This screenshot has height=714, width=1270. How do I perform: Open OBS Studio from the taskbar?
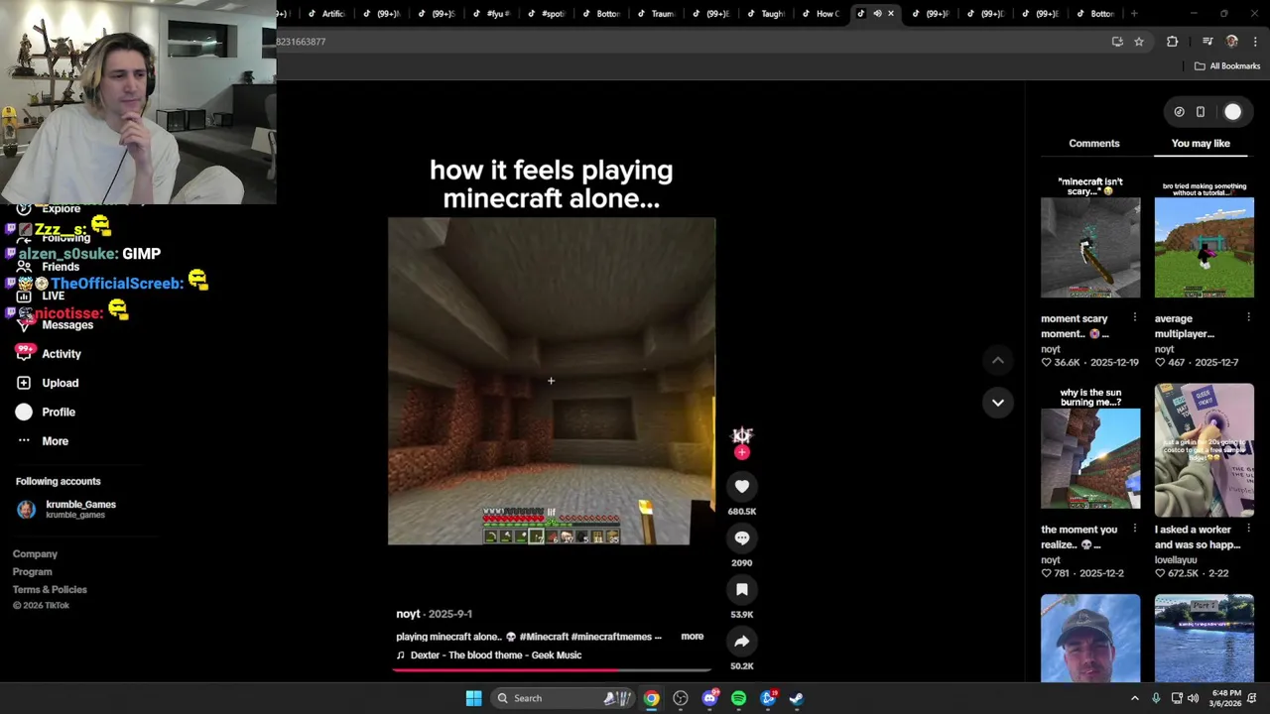pos(681,698)
